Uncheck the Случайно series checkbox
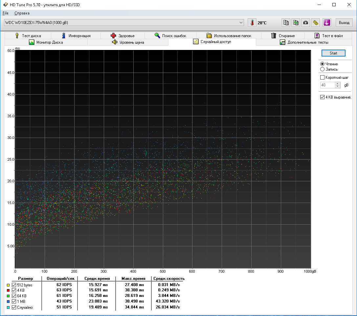The height and width of the screenshot is (316, 357). (x=14, y=307)
